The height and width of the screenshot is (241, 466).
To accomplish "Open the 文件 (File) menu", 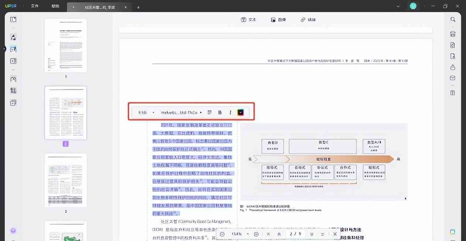I will point(35,6).
